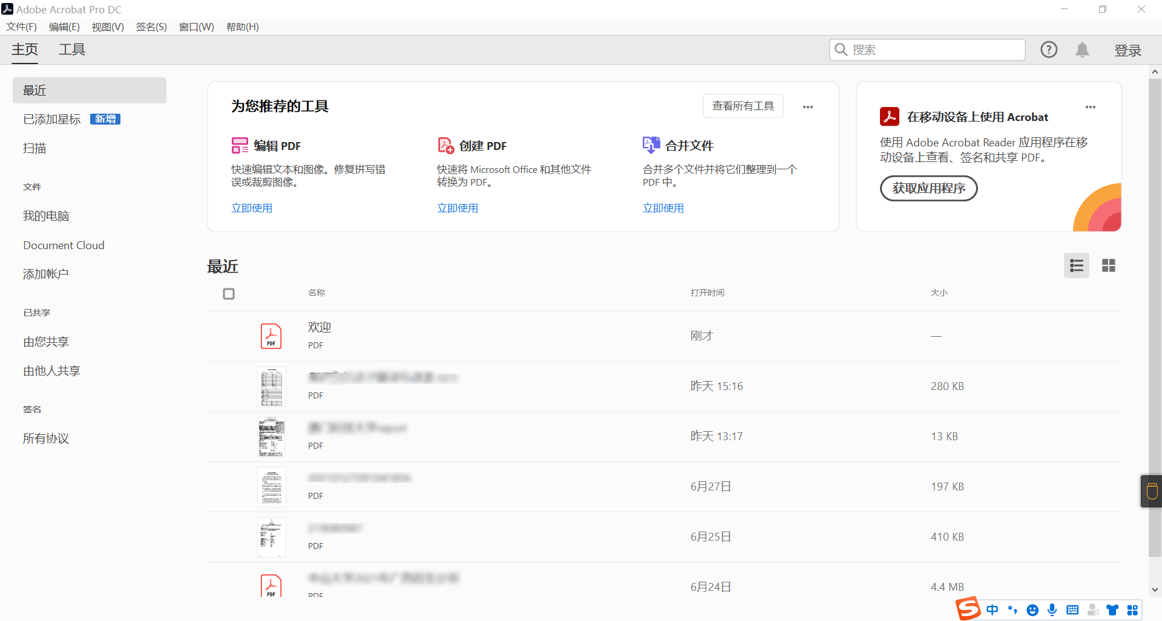Switch the Sogou 中 Chinese/English mode
This screenshot has height=621, width=1162.
click(993, 610)
